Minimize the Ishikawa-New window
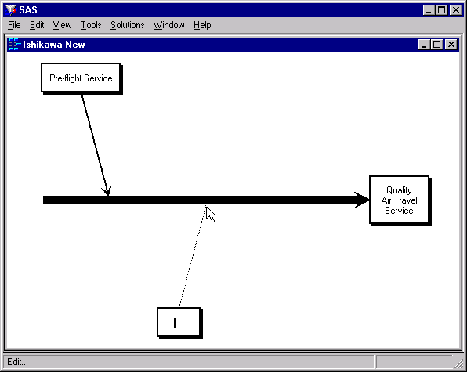This screenshot has height=372, width=467. click(x=424, y=45)
